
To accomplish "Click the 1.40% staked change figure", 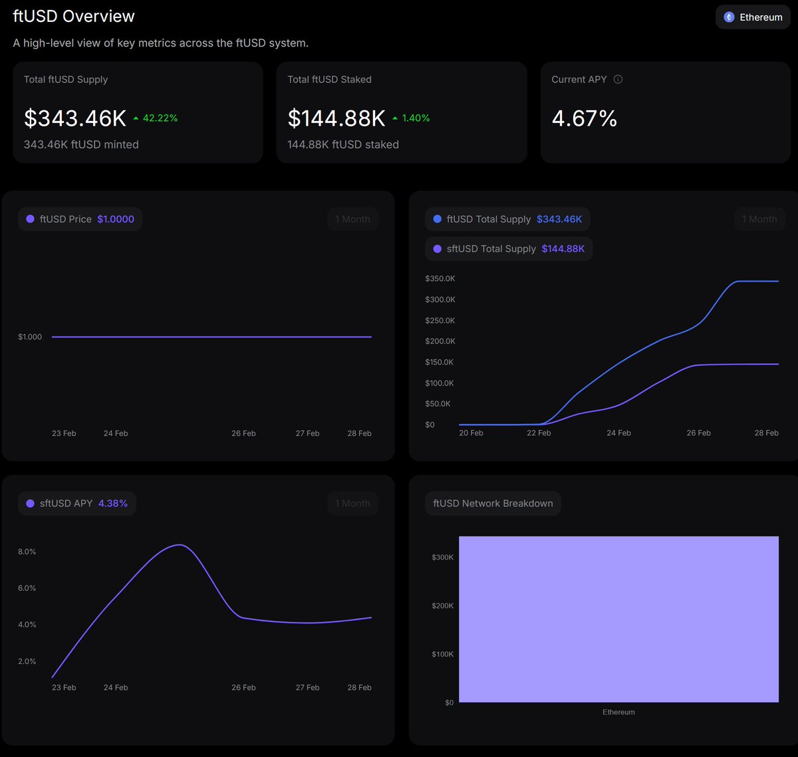I will click(x=416, y=118).
